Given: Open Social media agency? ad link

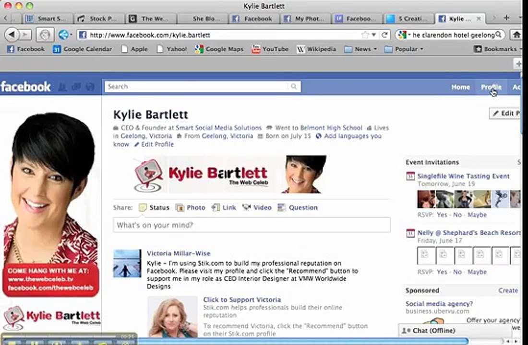Looking at the screenshot, I should click(439, 304).
